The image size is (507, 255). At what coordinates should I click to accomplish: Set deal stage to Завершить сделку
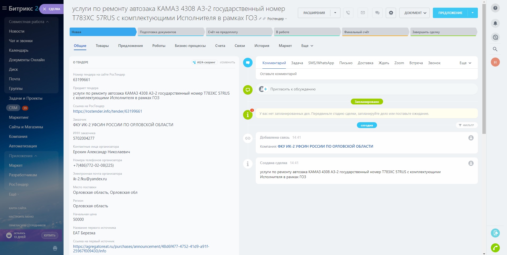443,32
